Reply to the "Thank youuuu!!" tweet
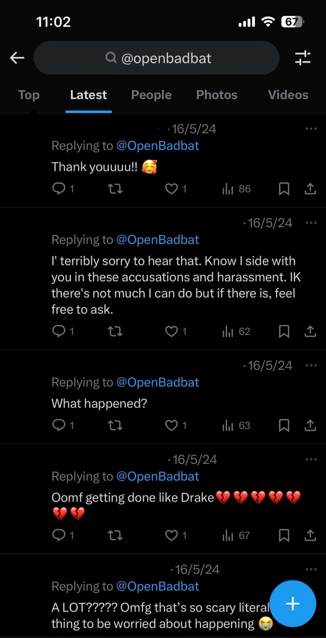The width and height of the screenshot is (326, 638). coord(59,189)
